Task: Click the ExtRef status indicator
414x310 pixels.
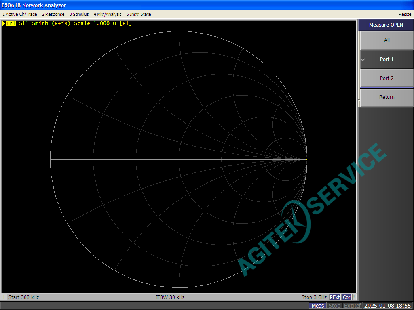Action: (x=353, y=306)
